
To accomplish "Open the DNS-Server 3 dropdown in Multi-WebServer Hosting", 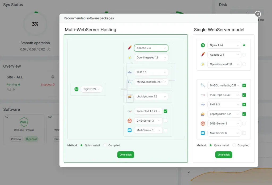I will (x=148, y=121).
